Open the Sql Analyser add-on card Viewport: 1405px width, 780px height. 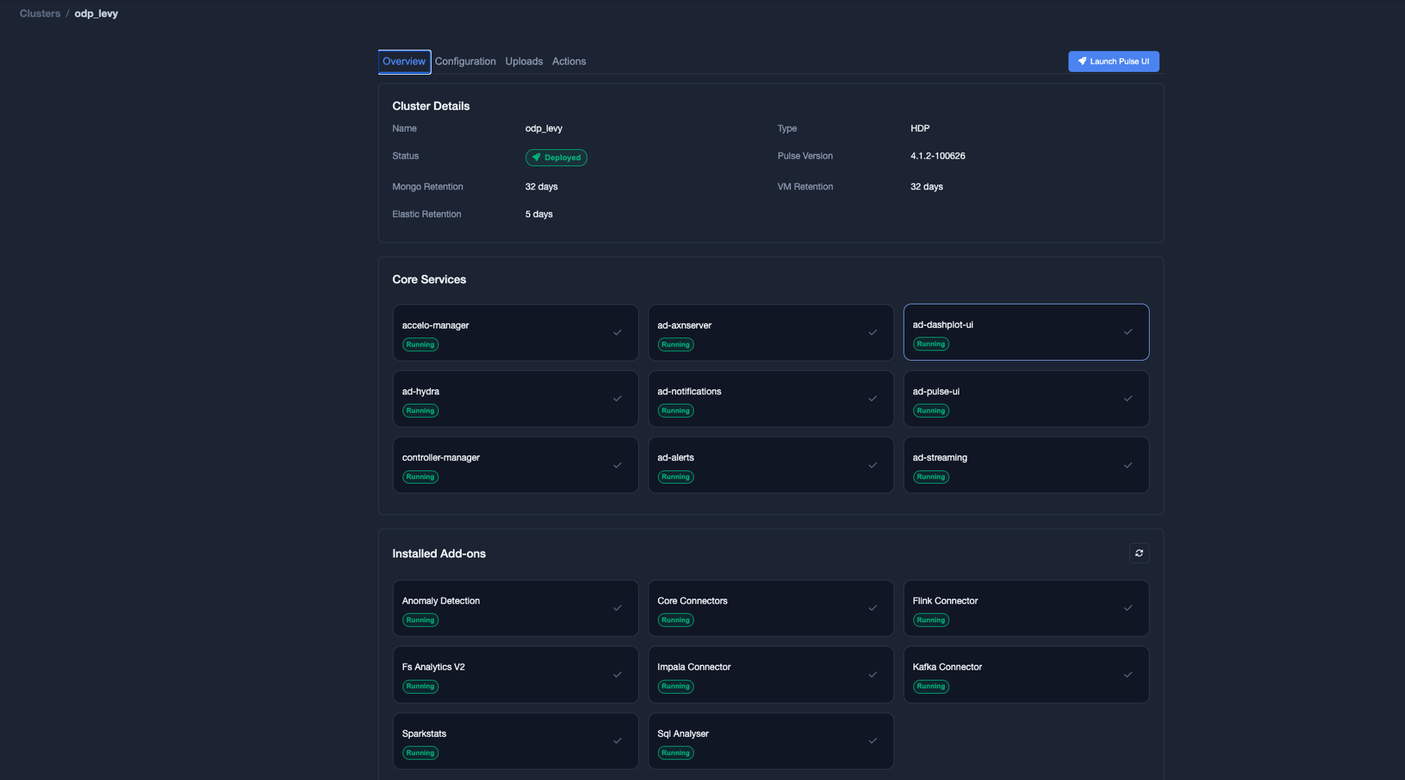click(771, 740)
